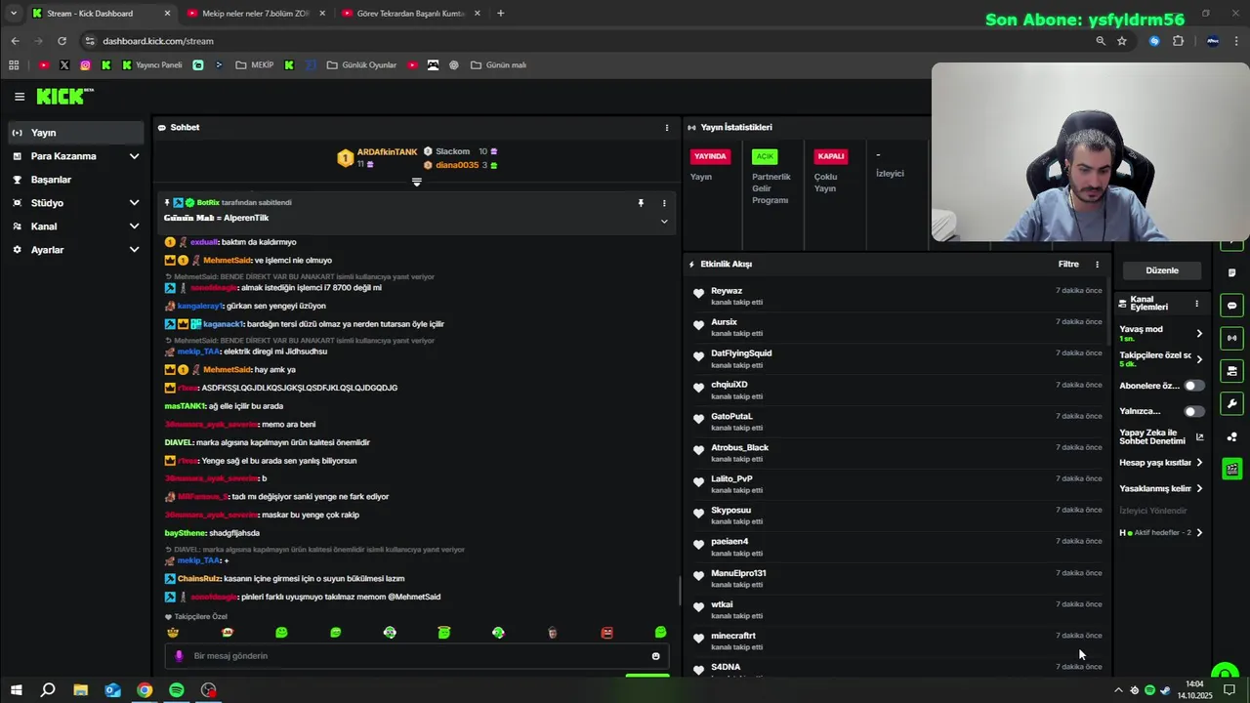Open Sohbet panel three-dot options
This screenshot has height=703, width=1250.
click(667, 128)
